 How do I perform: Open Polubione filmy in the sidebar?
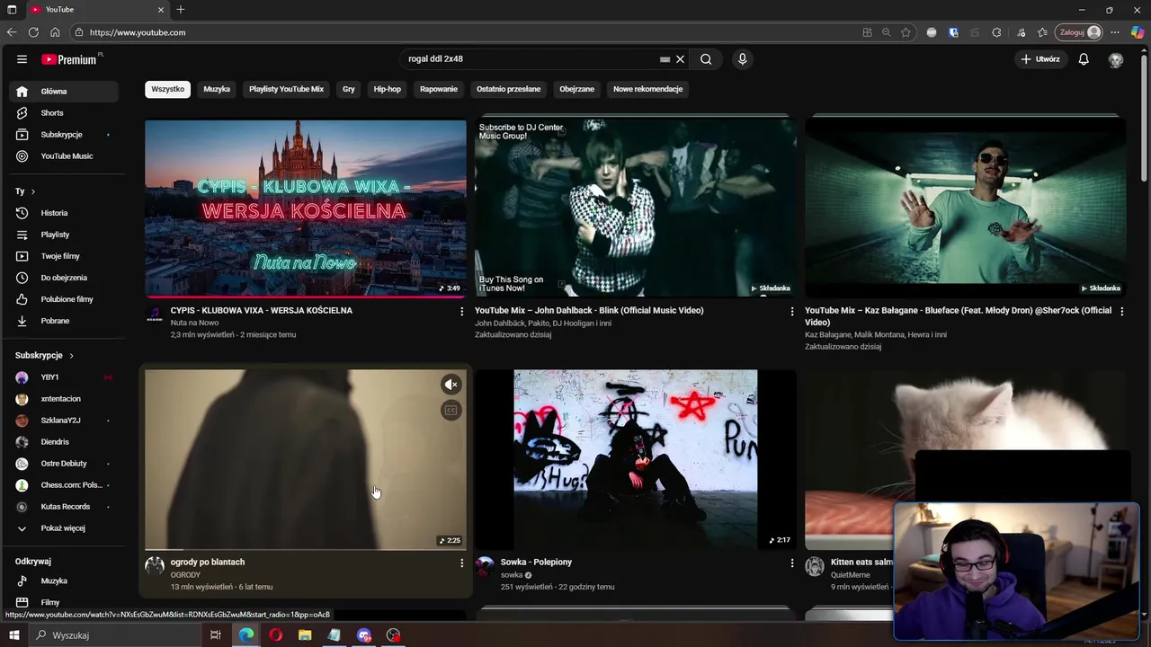coord(64,299)
